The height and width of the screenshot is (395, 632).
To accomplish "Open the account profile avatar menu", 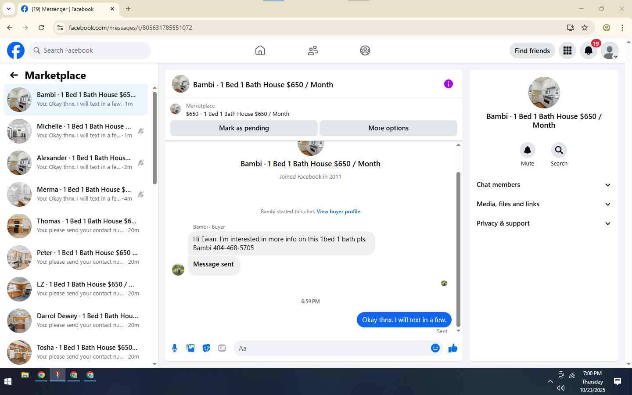I will (x=610, y=50).
